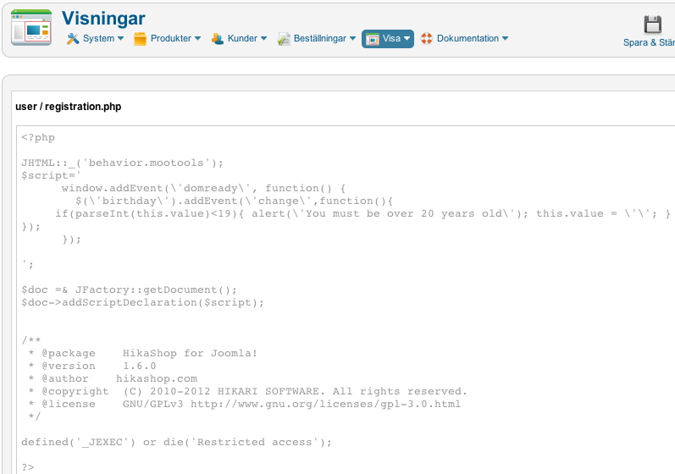Click the floppy disk save icon
This screenshot has height=474, width=675.
653,24
